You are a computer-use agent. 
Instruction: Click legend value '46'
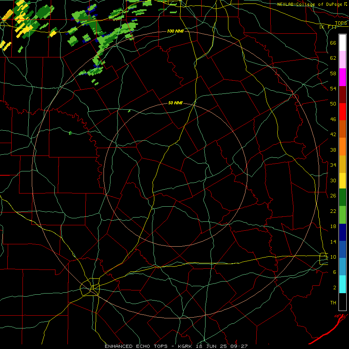[x=333, y=119]
